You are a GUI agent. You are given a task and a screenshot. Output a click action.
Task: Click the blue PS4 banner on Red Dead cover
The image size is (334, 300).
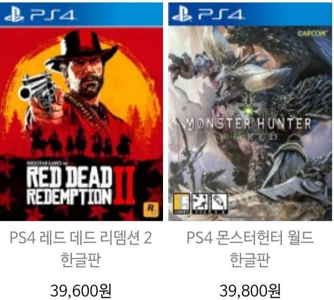[x=81, y=15]
